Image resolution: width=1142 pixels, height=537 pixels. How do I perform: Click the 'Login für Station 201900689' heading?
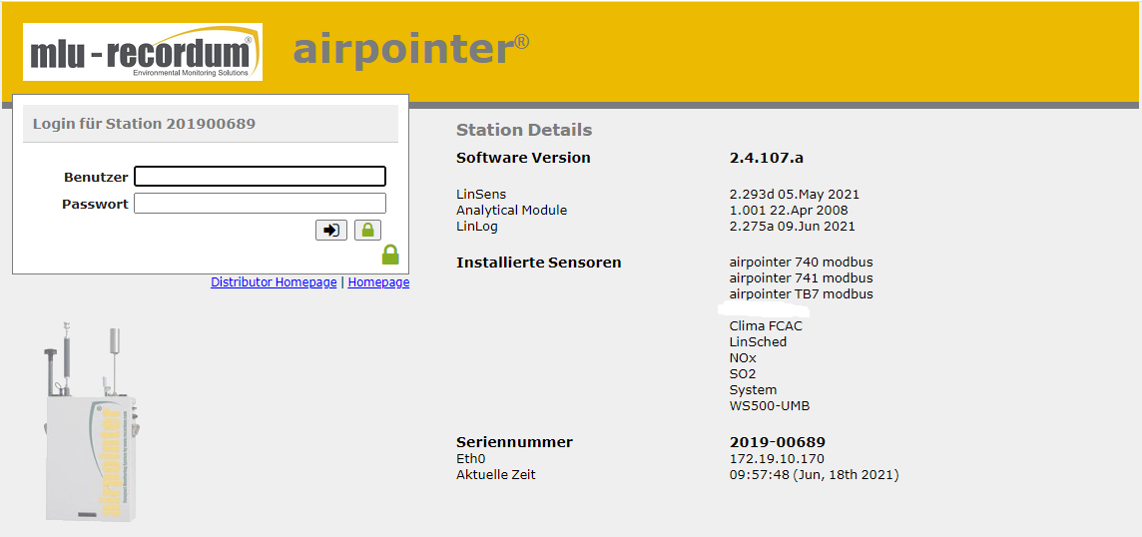point(144,124)
